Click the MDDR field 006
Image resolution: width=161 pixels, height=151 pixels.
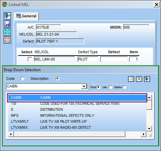[136, 27]
